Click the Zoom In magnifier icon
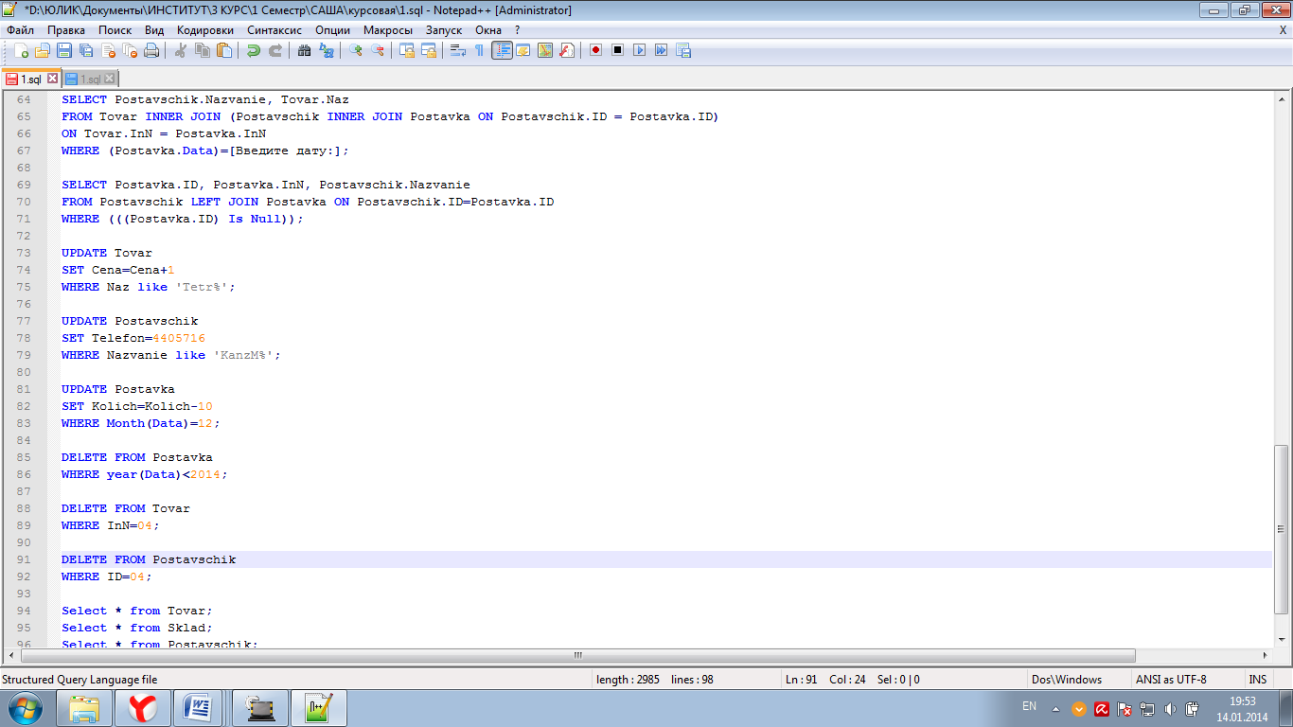The height and width of the screenshot is (727, 1293). (356, 50)
